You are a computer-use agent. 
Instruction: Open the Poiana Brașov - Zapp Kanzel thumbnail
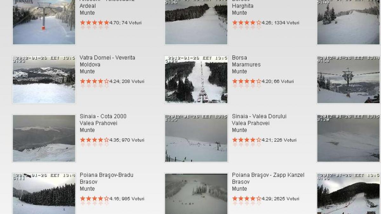point(196,194)
